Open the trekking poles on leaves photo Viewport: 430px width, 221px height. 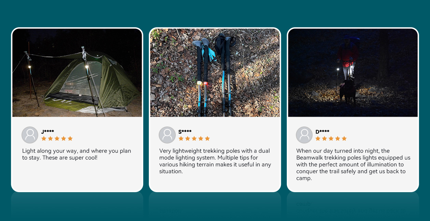point(215,73)
